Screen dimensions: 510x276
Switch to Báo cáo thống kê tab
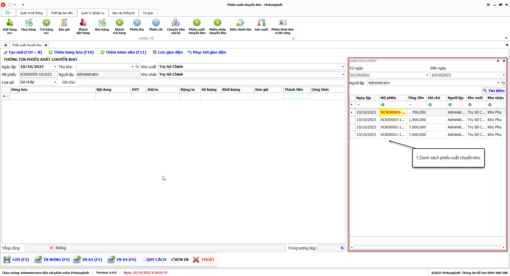123,13
